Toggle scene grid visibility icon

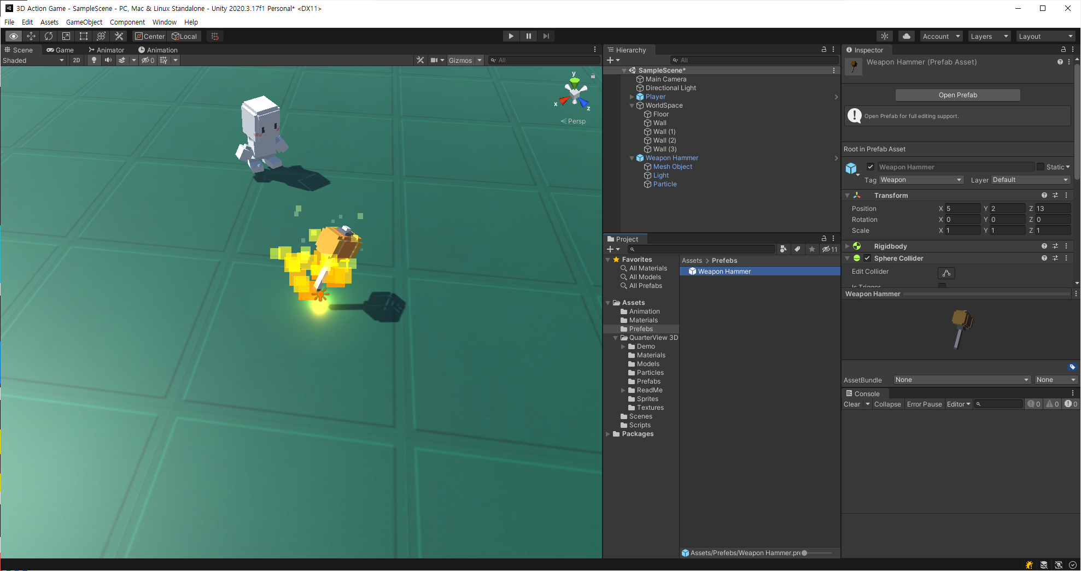pos(163,60)
